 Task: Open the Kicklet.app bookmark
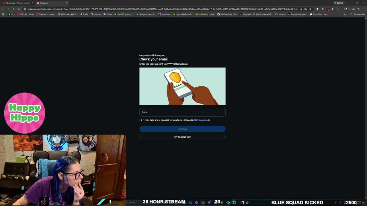(x=67, y=14)
